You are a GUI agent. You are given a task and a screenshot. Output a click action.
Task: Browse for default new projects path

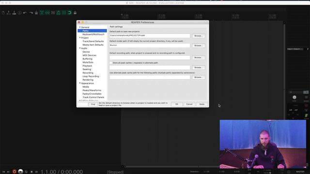coord(198,36)
